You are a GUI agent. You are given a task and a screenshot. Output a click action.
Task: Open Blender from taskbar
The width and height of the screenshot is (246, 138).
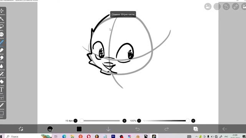(x=138, y=136)
